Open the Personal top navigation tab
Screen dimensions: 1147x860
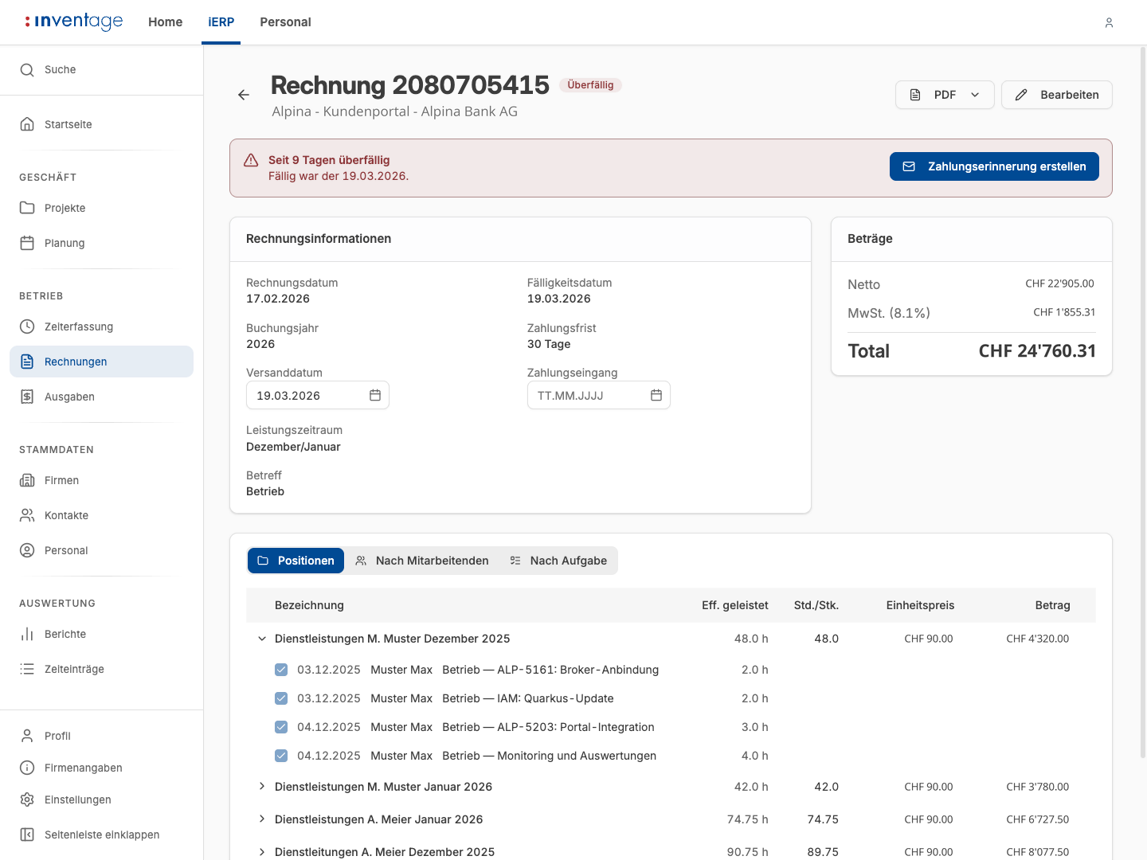(285, 22)
